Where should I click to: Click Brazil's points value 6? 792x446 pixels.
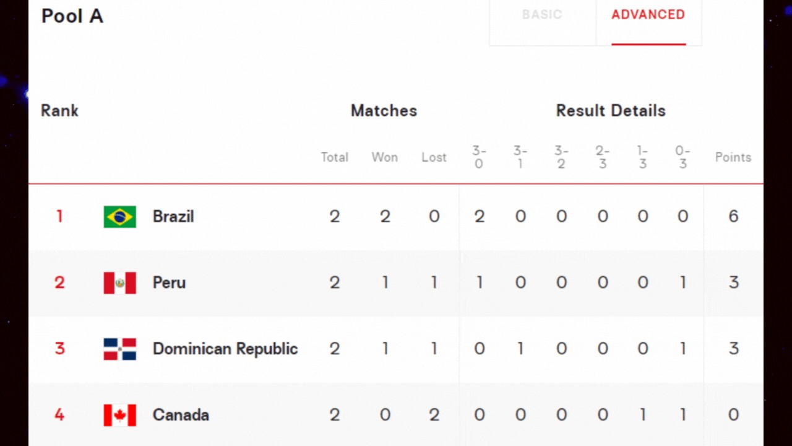(733, 217)
